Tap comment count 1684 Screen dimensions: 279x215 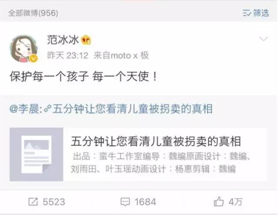(x=145, y=202)
